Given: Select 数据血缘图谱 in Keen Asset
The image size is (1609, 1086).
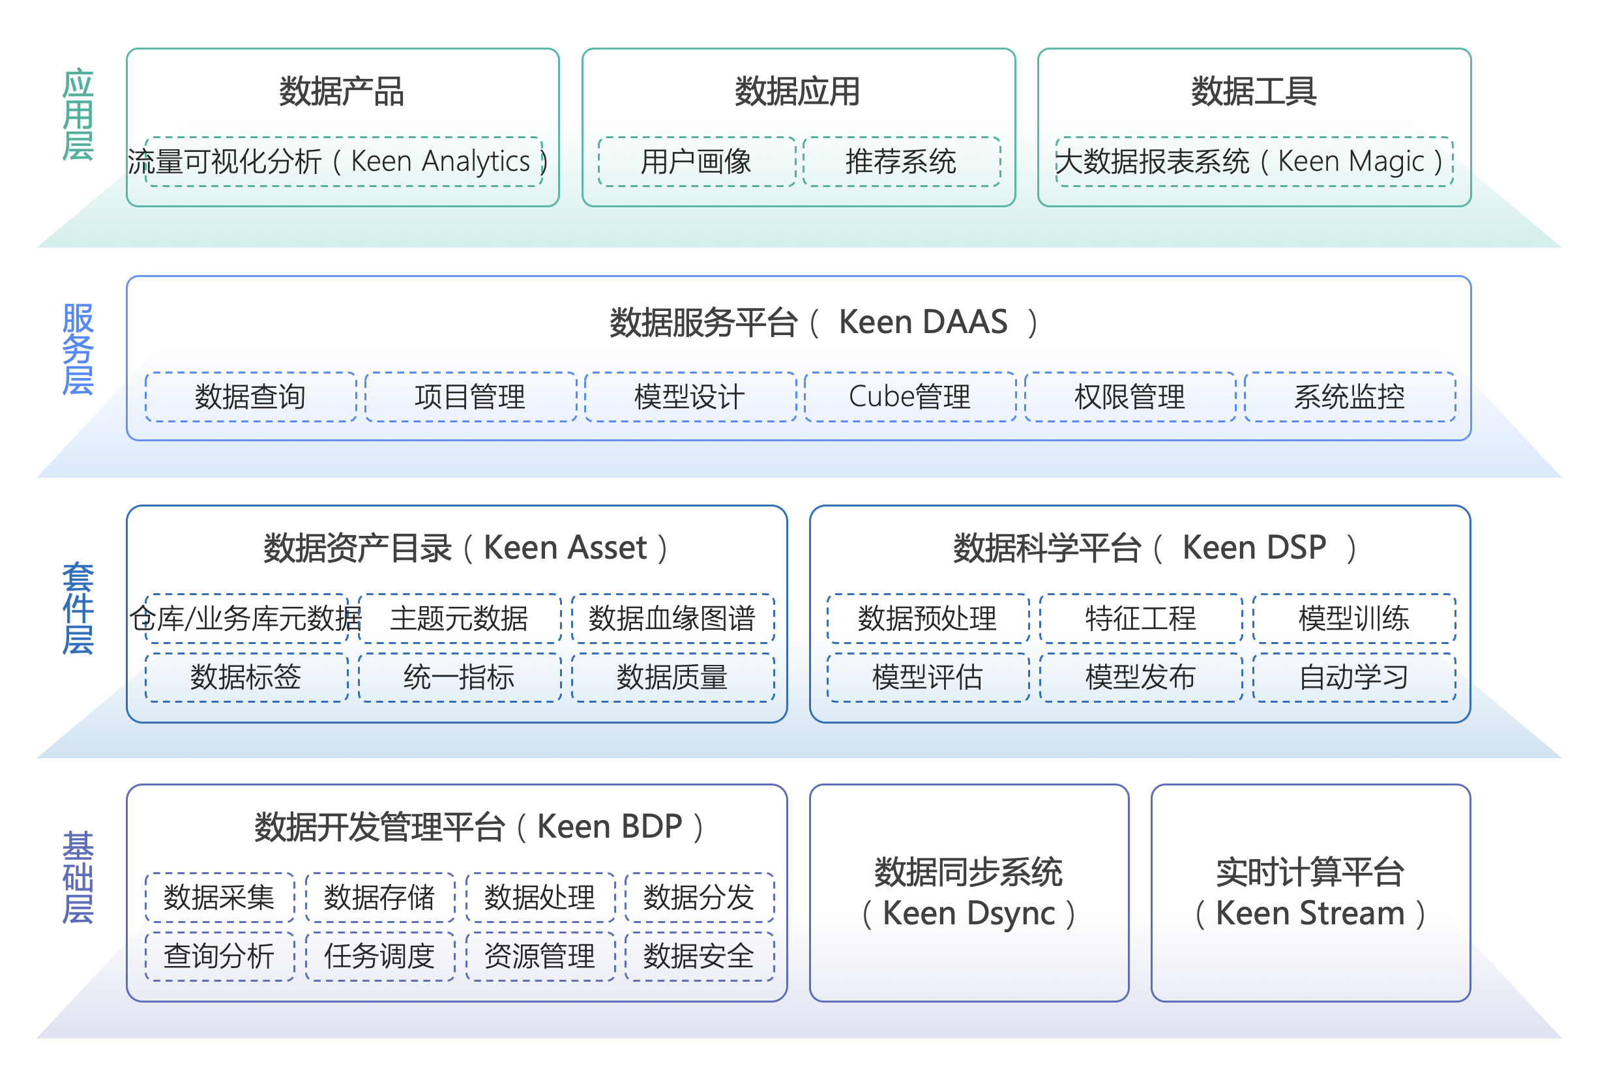Looking at the screenshot, I should [x=673, y=618].
